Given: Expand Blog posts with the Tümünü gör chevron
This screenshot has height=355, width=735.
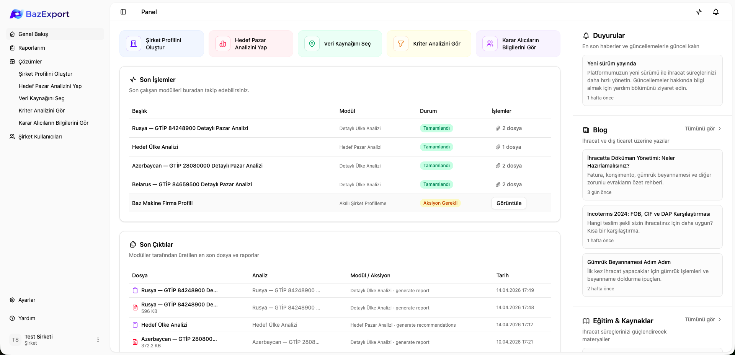Looking at the screenshot, I should 719,129.
